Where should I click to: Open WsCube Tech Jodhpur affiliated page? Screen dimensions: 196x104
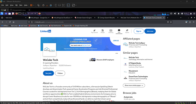click(x=137, y=43)
